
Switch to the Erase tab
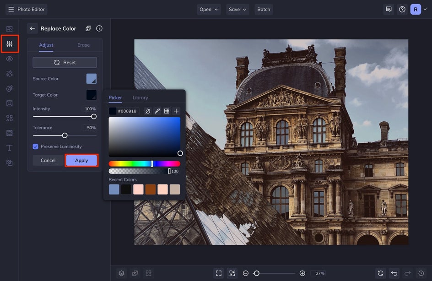(83, 45)
